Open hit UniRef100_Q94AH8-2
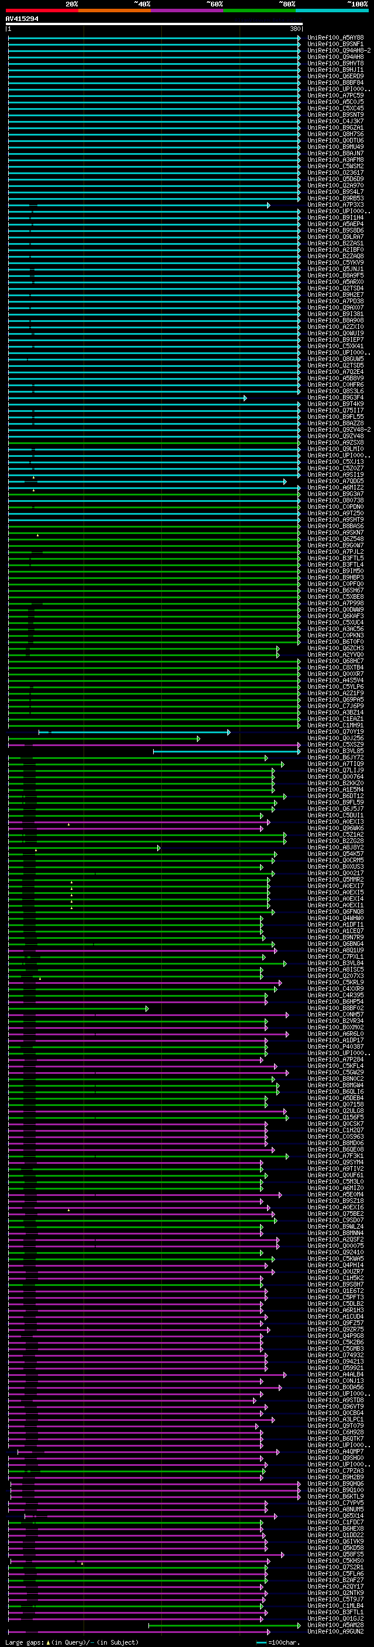This screenshot has height=1647, width=374. click(339, 50)
